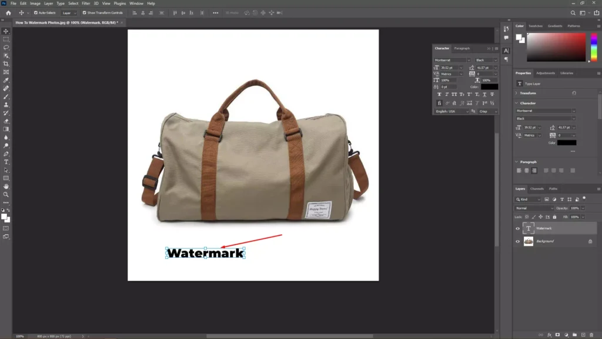Expand the Transform section in Properties
The width and height of the screenshot is (602, 339).
(516, 93)
